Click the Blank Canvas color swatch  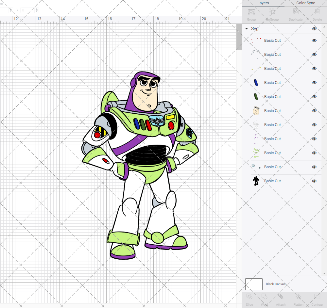coord(254,284)
